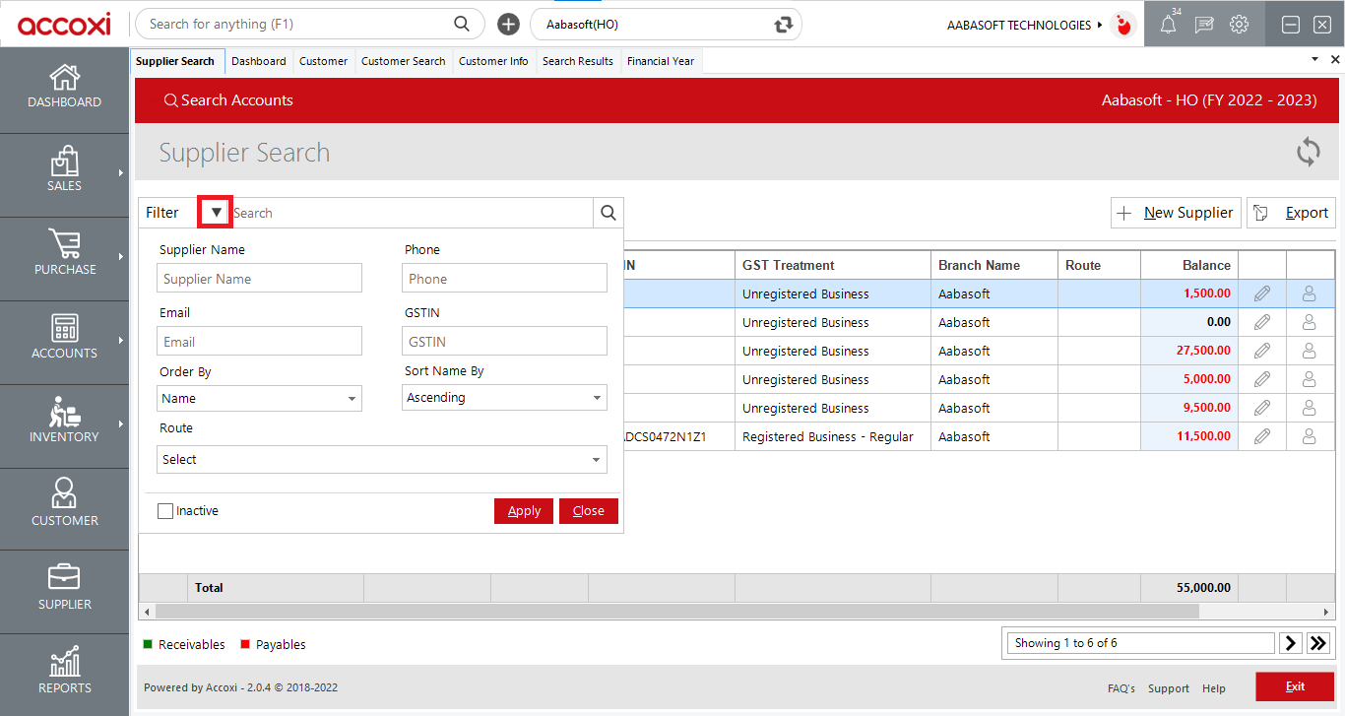
Task: Click the plus quick-create icon
Action: [x=508, y=25]
